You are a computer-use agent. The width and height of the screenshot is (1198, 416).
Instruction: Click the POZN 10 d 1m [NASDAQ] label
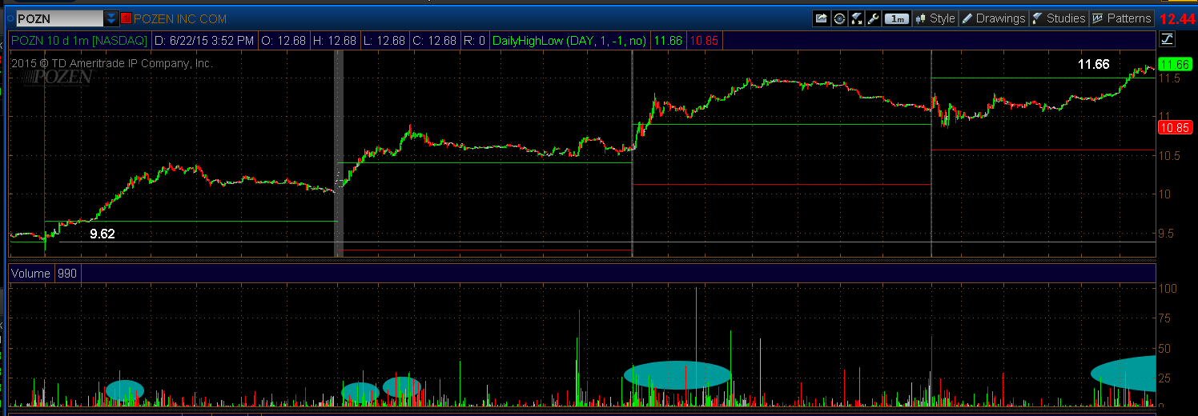click(80, 40)
